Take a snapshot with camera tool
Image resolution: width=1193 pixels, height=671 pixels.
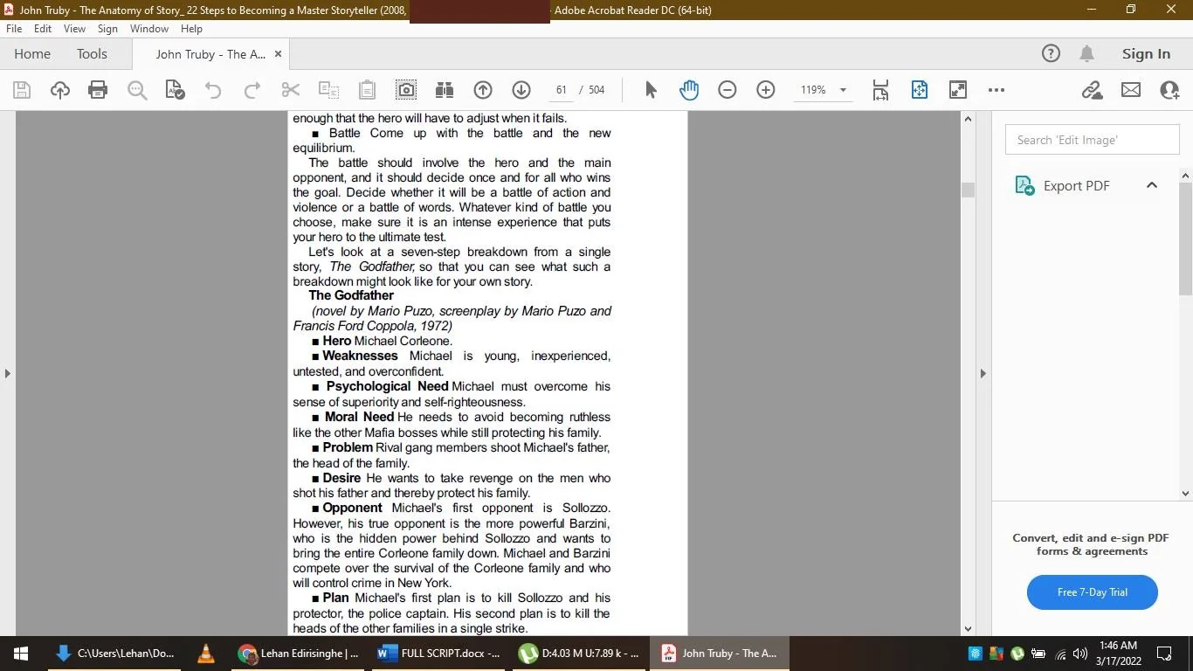pos(406,90)
